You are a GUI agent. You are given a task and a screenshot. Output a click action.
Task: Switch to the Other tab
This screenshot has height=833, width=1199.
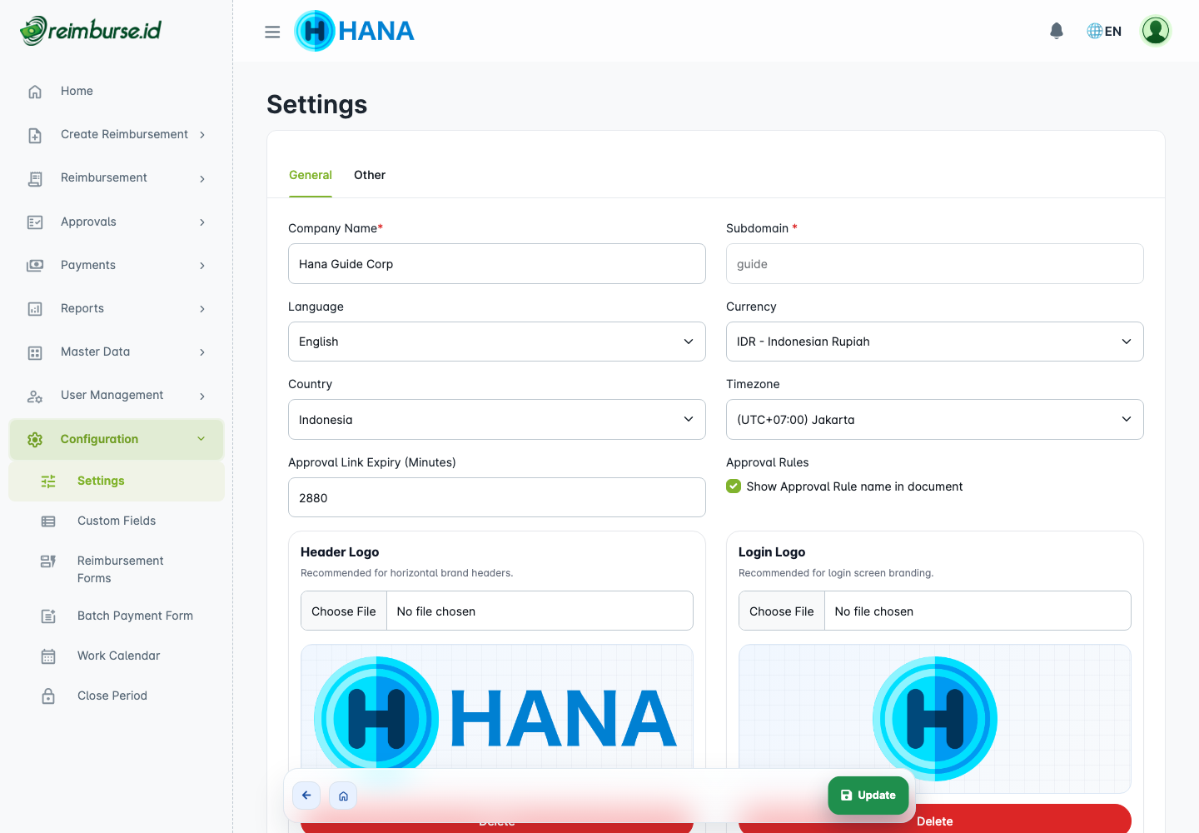370,175
